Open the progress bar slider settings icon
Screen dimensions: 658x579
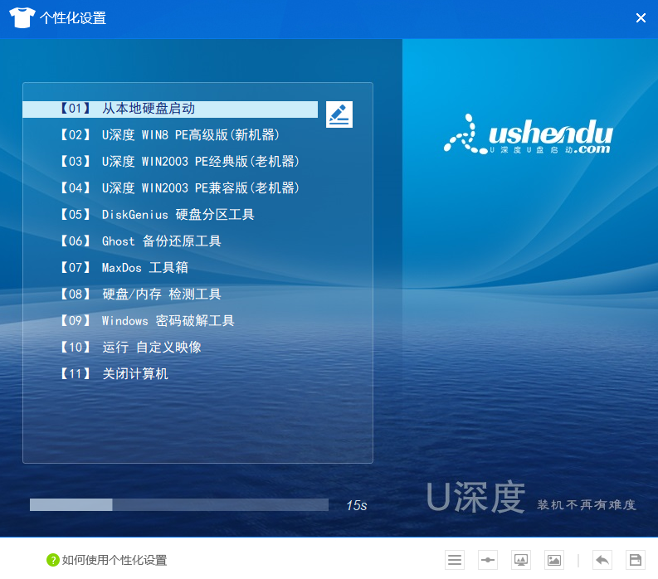(x=488, y=560)
